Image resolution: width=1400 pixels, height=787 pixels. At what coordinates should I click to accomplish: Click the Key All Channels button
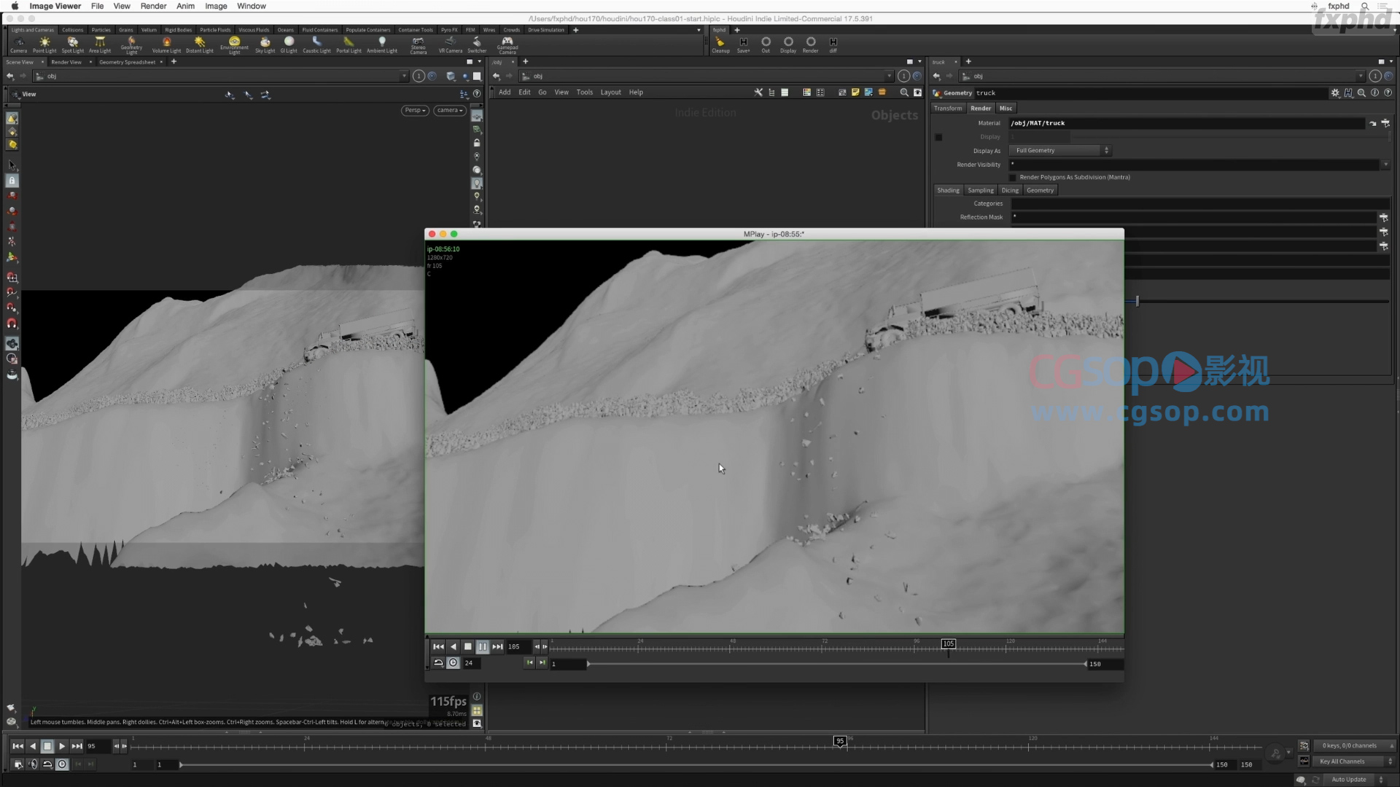coord(1342,761)
